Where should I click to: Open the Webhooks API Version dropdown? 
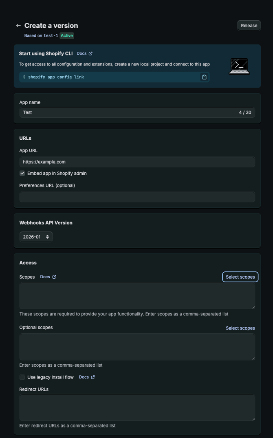click(36, 237)
